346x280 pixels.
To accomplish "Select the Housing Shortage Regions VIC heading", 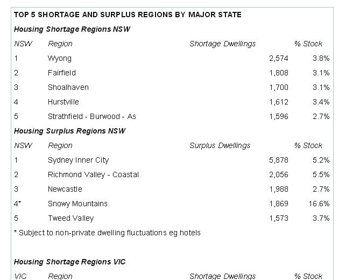I will [70, 262].
